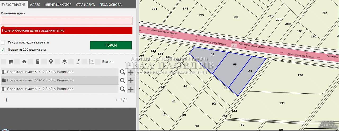Select the layers stack filter icon
This screenshot has width=339, height=131.
coord(64,62)
